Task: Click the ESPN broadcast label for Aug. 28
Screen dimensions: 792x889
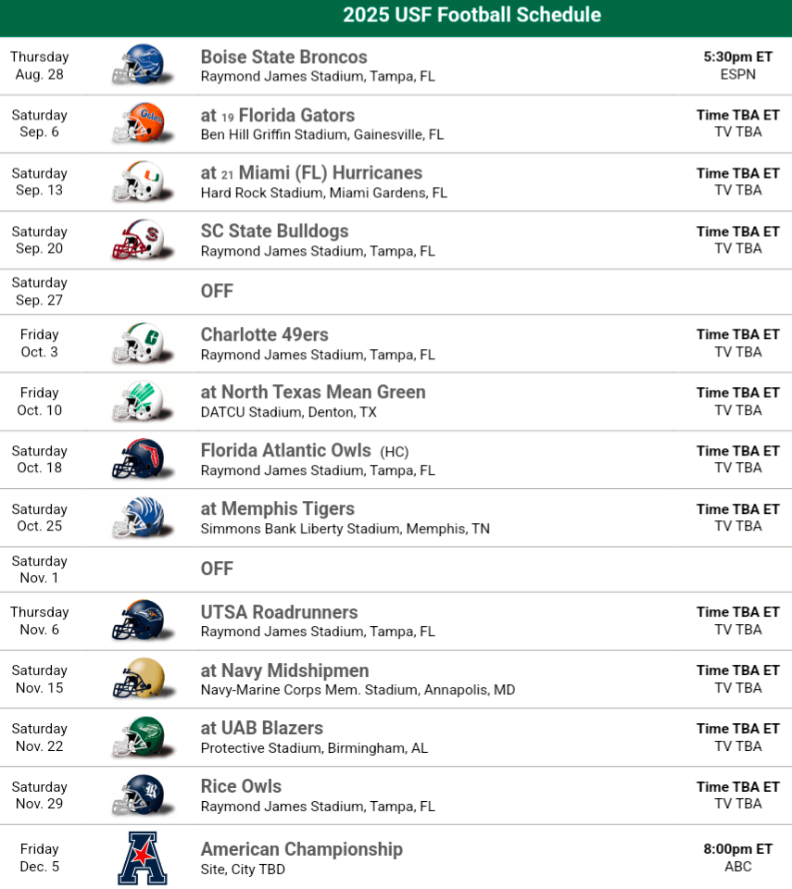Action: 737,74
